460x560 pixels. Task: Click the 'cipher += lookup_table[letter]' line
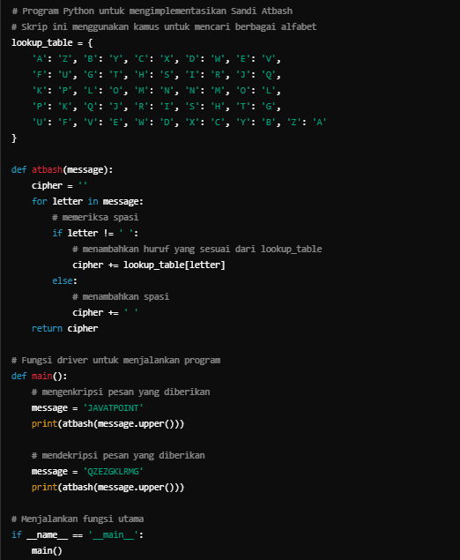149,265
